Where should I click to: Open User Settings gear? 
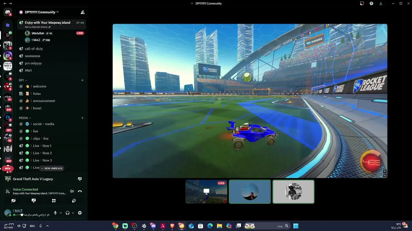click(x=80, y=213)
